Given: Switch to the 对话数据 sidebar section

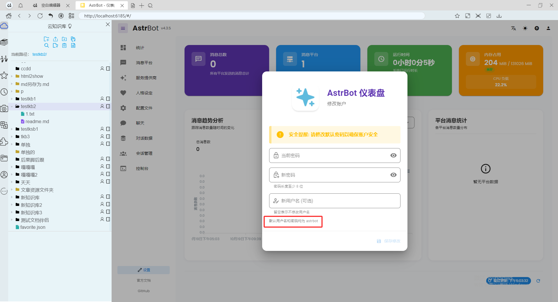Looking at the screenshot, I should tap(144, 138).
